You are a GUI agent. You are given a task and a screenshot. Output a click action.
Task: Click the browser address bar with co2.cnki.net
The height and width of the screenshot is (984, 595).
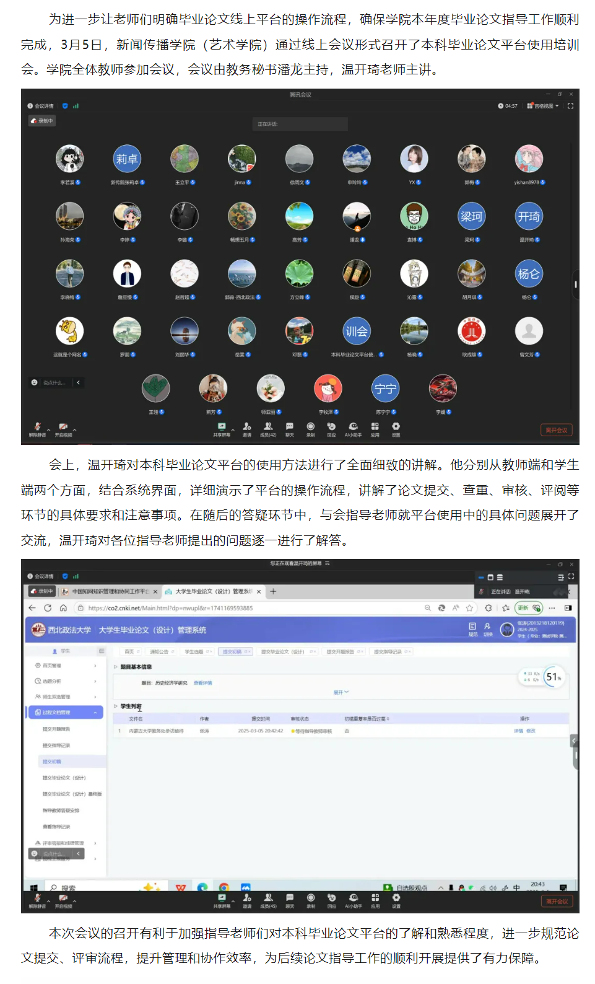click(x=248, y=608)
